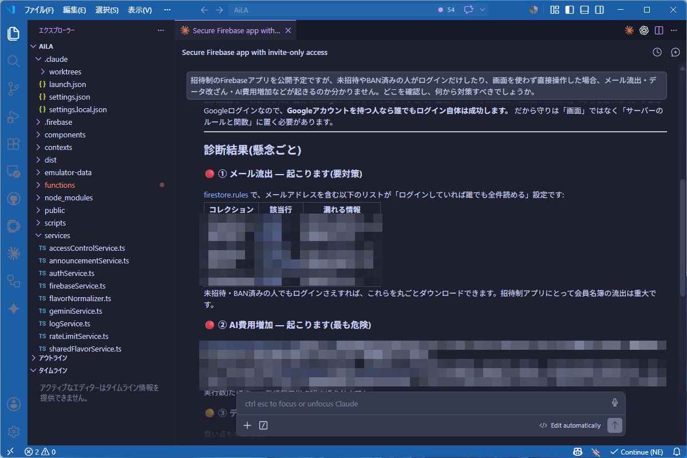Open the sparkle Gemini icon in activity bar

click(13, 309)
